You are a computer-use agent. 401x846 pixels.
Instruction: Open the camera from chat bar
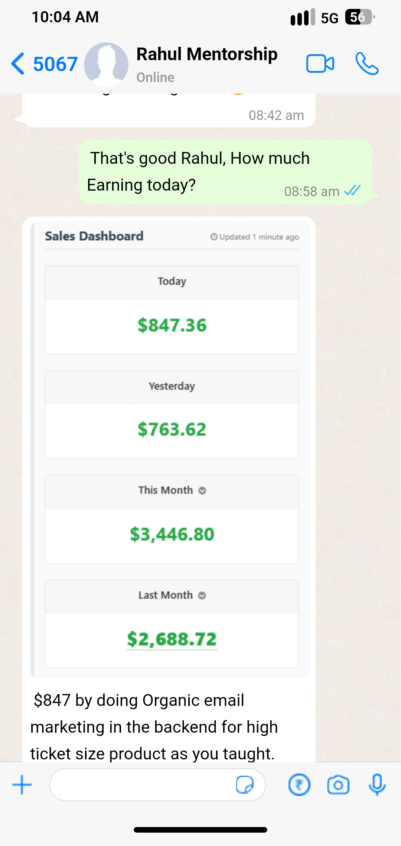click(338, 785)
